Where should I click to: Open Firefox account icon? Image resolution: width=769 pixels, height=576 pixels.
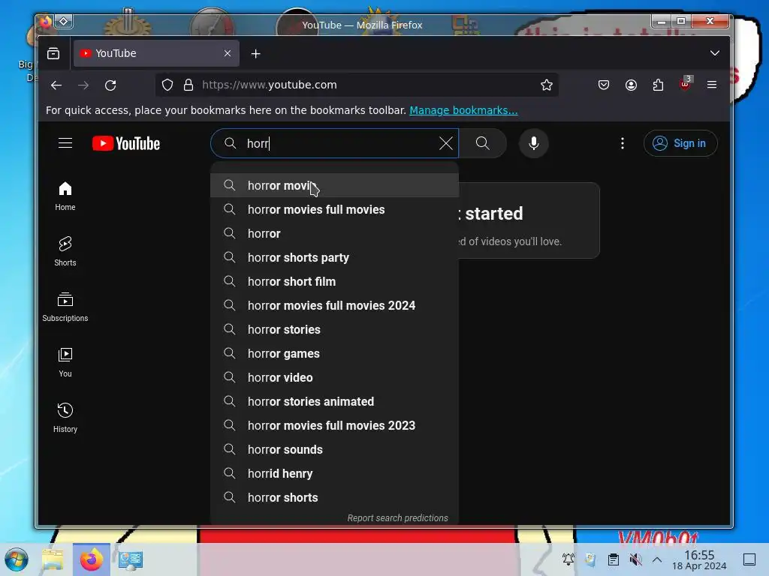(x=631, y=85)
